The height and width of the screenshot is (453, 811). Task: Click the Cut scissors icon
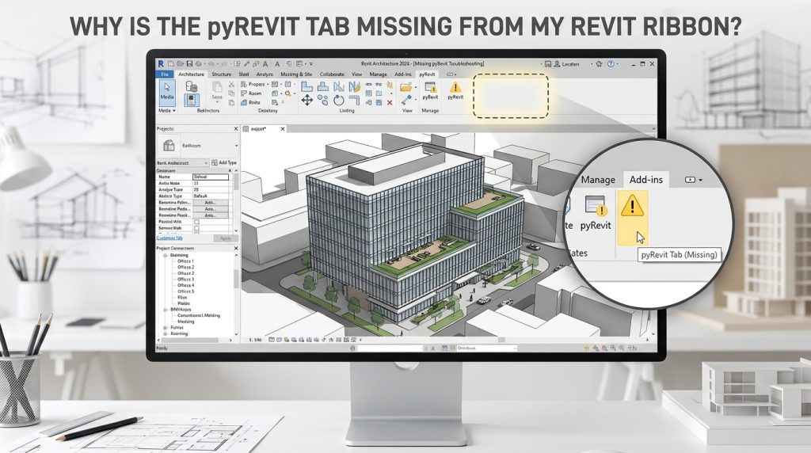point(232,84)
